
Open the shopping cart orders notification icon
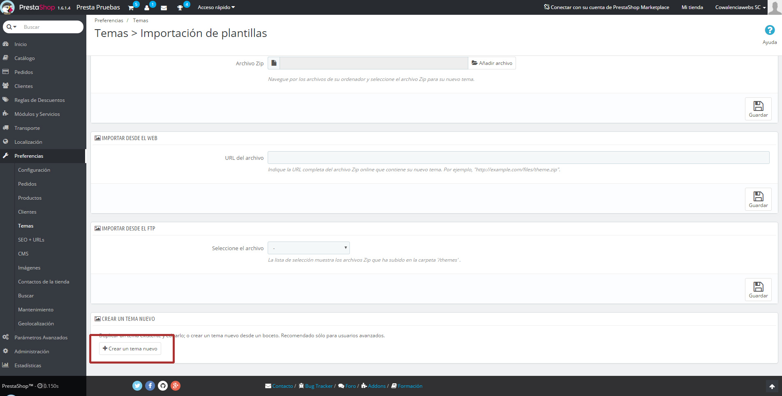coord(131,8)
